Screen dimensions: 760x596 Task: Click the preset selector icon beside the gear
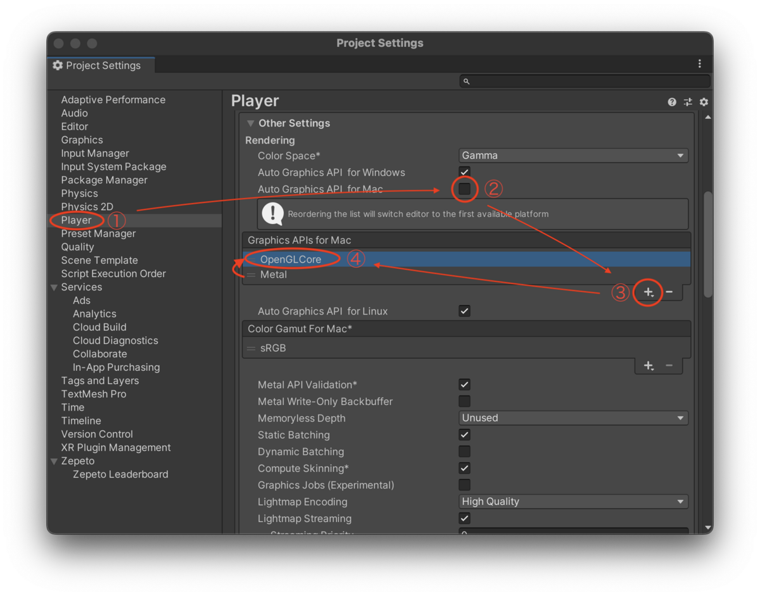tap(688, 102)
